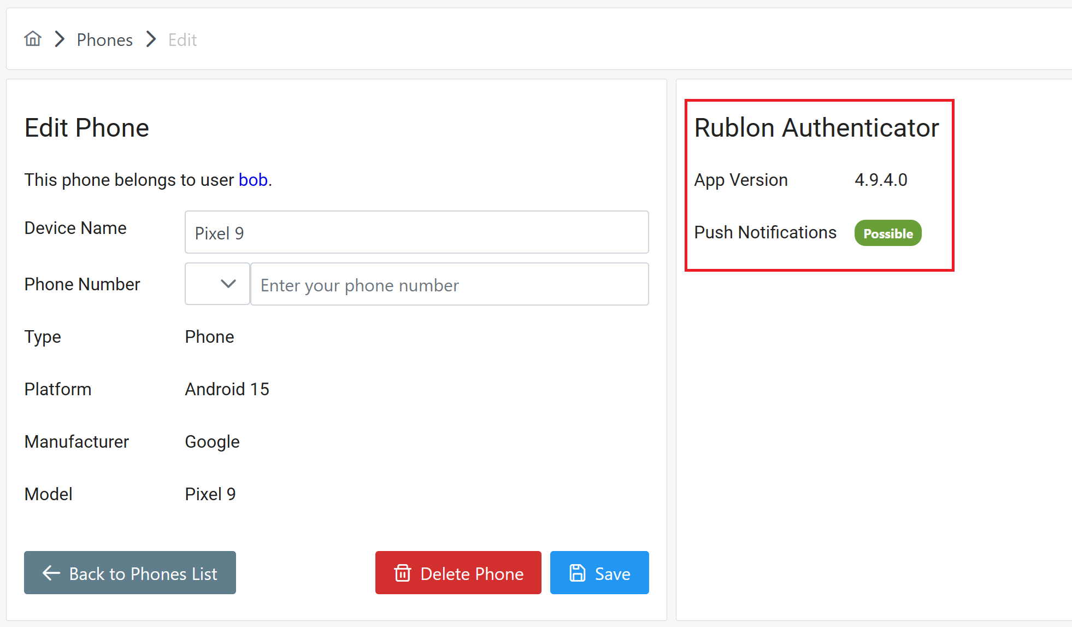This screenshot has width=1072, height=627.
Task: Click chevron separator before Edit
Action: pyautogui.click(x=151, y=39)
